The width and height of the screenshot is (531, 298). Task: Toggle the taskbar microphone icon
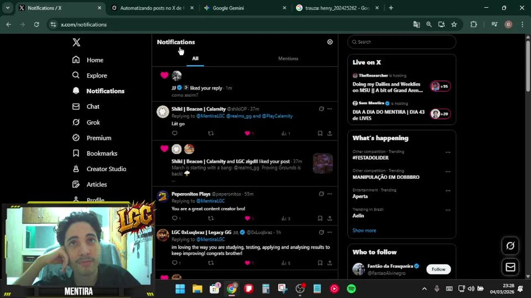pos(436,288)
